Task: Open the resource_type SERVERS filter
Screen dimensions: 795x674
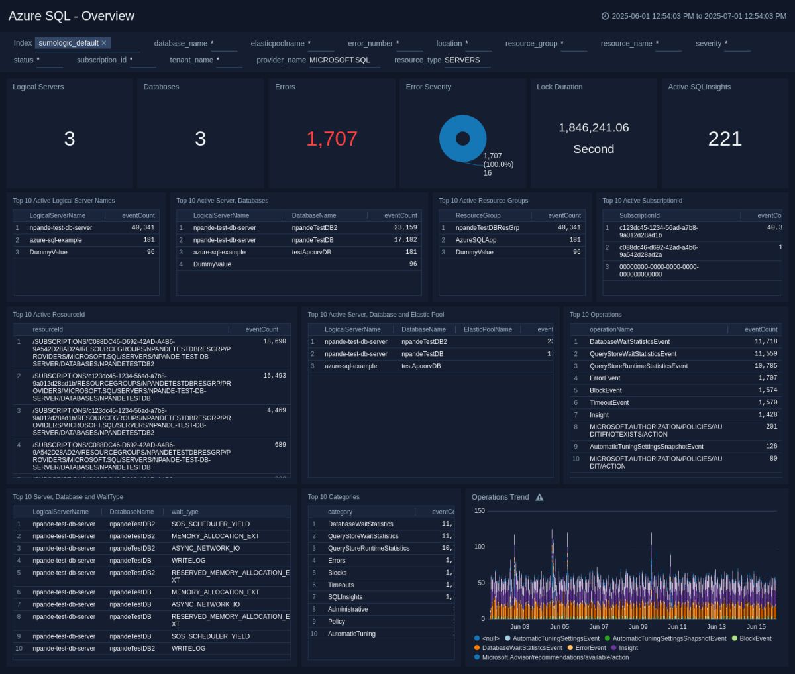Action: coord(467,60)
